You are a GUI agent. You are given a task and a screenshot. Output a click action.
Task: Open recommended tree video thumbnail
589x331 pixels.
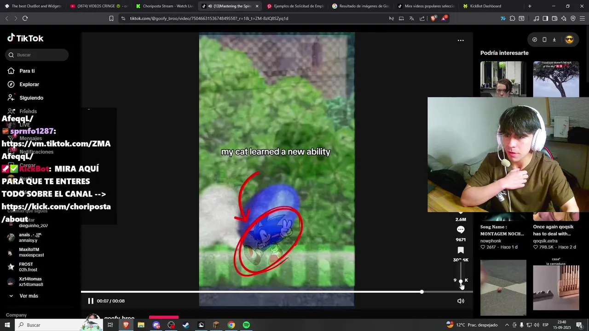[556, 79]
